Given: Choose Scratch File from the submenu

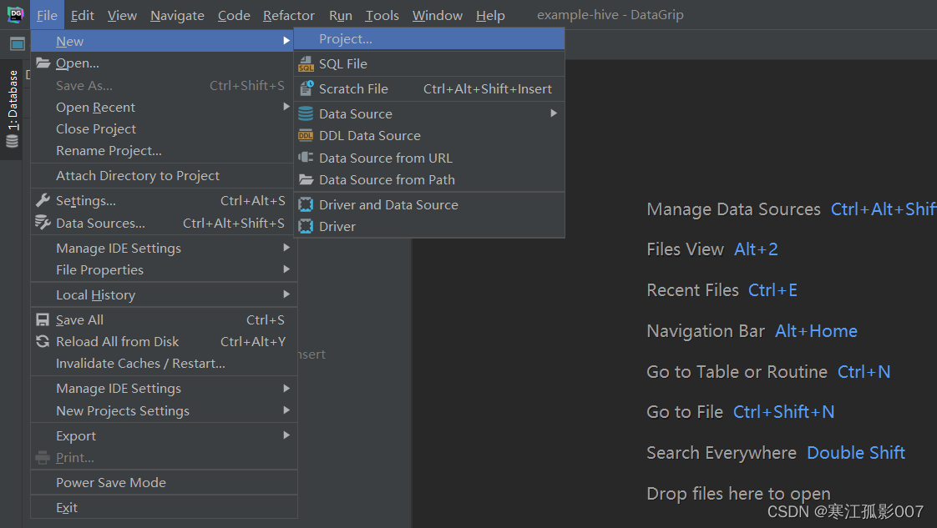Looking at the screenshot, I should (429, 89).
